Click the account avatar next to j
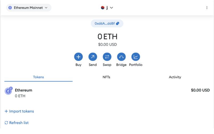Viewport: 214px width, 134px height. click(x=103, y=8)
